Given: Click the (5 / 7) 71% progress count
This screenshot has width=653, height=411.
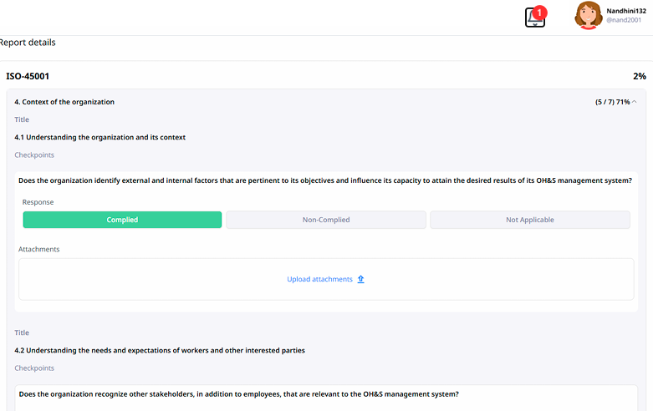Looking at the screenshot, I should tap(612, 102).
